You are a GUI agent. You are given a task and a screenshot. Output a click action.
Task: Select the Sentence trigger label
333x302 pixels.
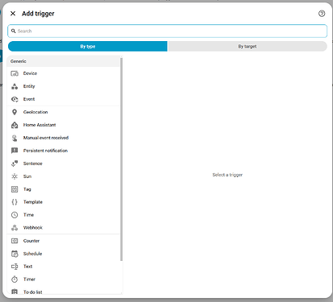pos(33,163)
